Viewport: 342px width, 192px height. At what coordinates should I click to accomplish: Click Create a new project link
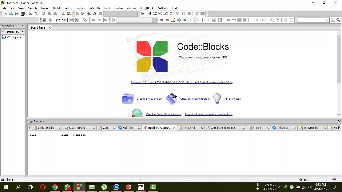pyautogui.click(x=149, y=99)
